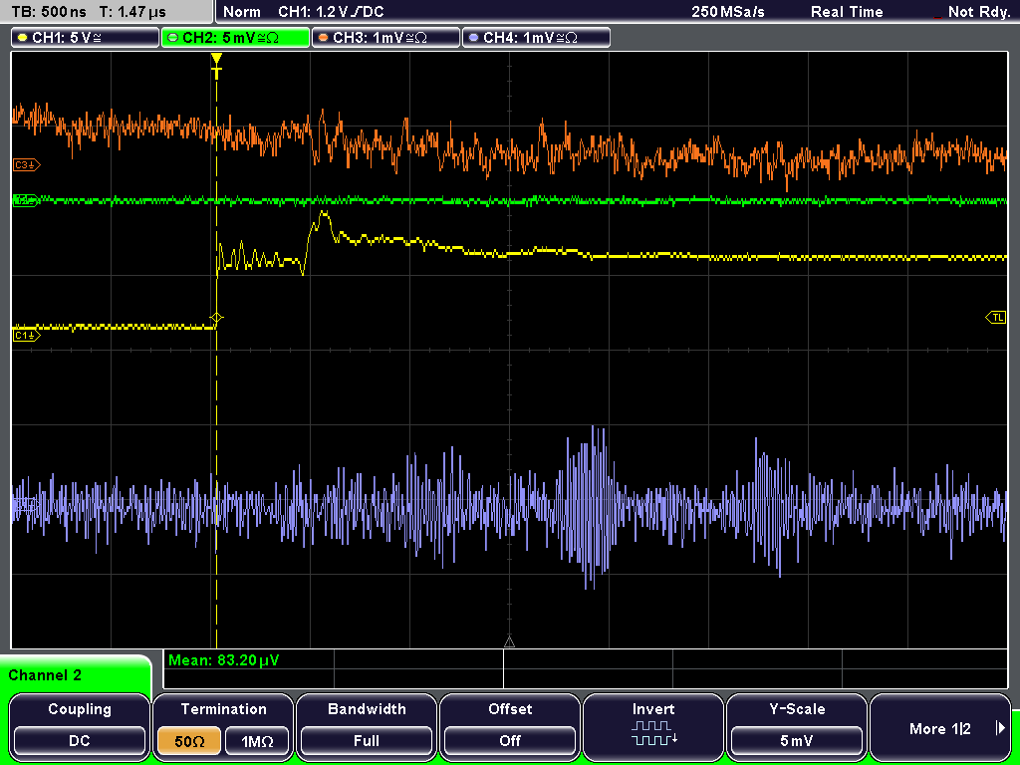Viewport: 1020px width, 765px height.
Task: Go to More 1|2 menu page
Action: pyautogui.click(x=940, y=726)
